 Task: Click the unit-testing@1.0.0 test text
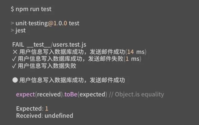click(48, 23)
